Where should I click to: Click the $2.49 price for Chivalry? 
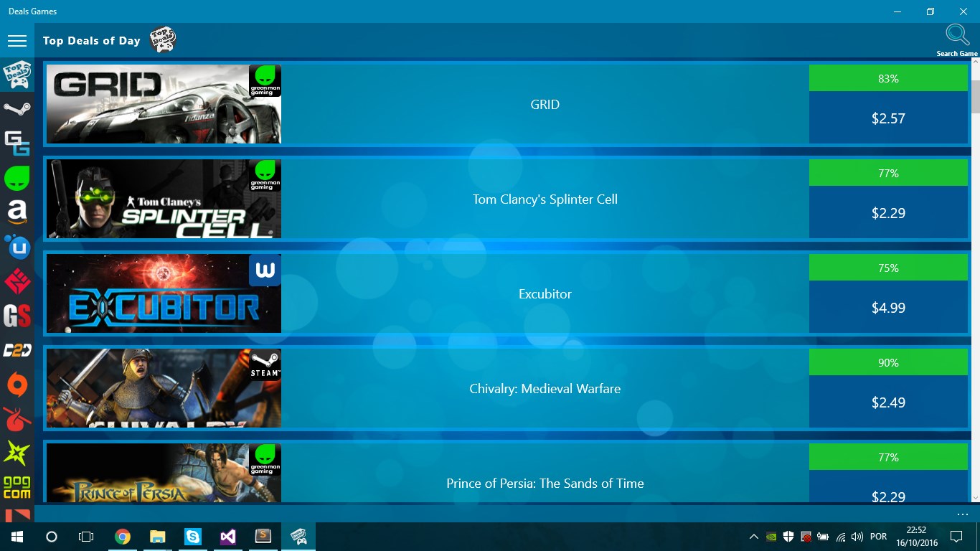pos(888,402)
